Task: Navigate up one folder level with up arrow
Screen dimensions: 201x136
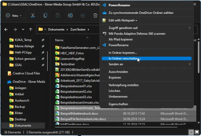Action: [x=30, y=30]
